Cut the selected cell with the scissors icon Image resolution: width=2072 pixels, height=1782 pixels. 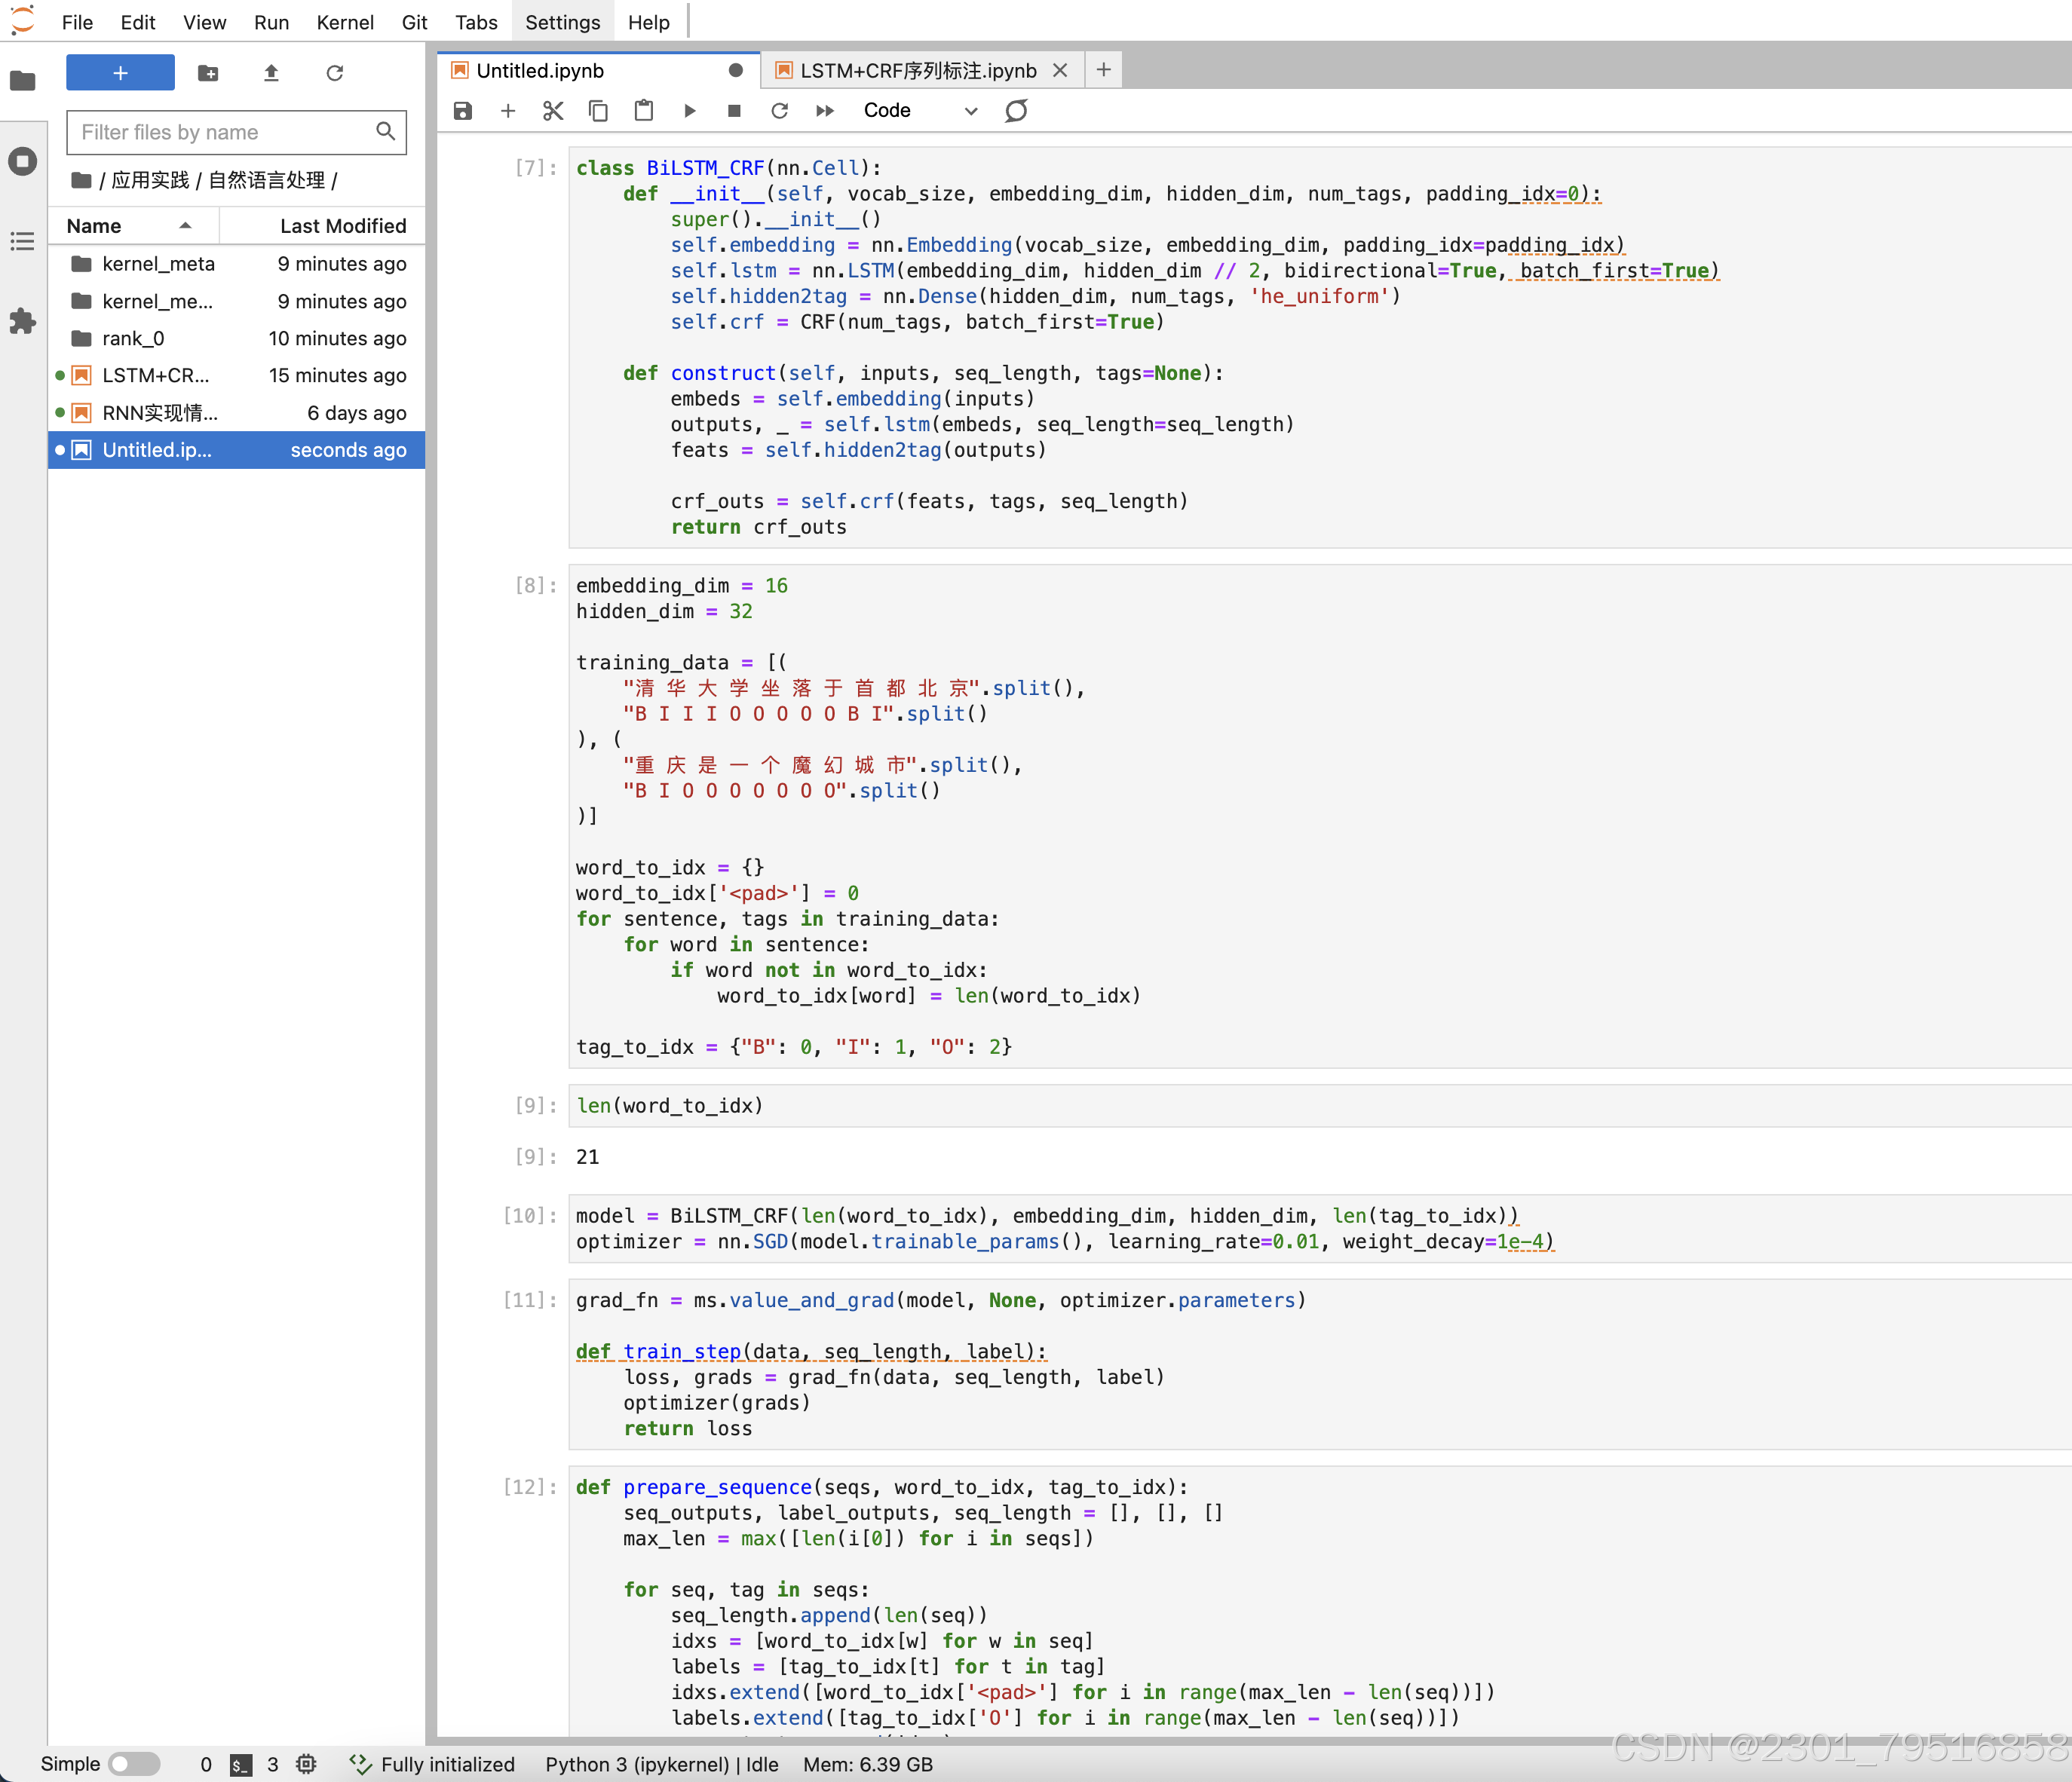tap(553, 110)
